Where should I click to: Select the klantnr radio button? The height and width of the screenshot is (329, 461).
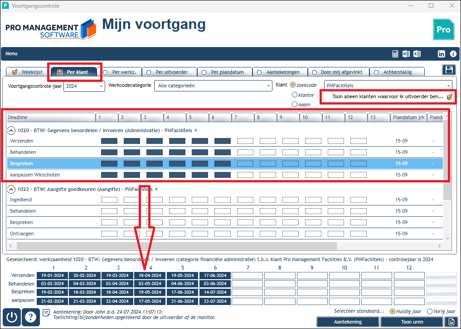[294, 95]
